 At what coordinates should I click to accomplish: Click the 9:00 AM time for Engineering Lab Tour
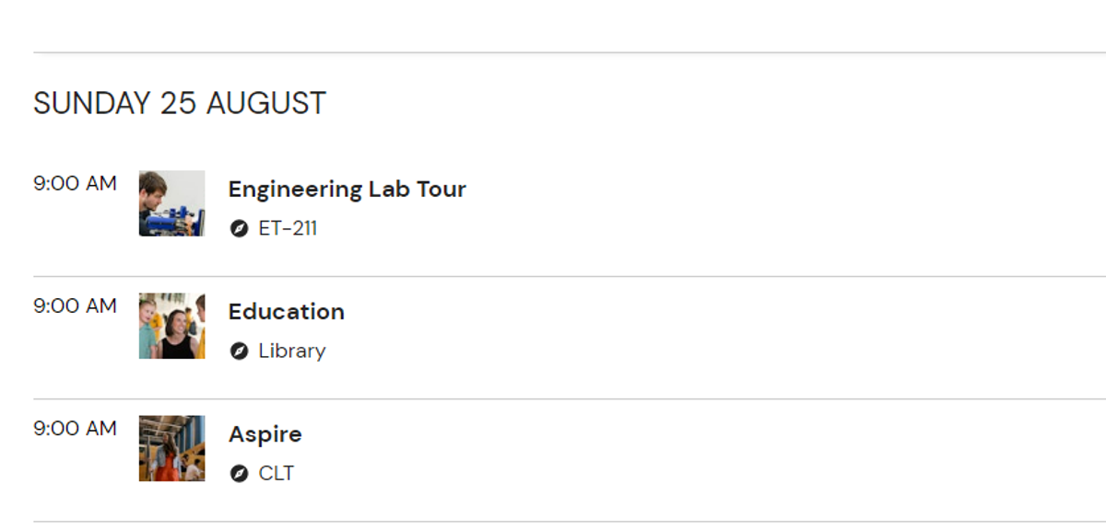(x=76, y=183)
